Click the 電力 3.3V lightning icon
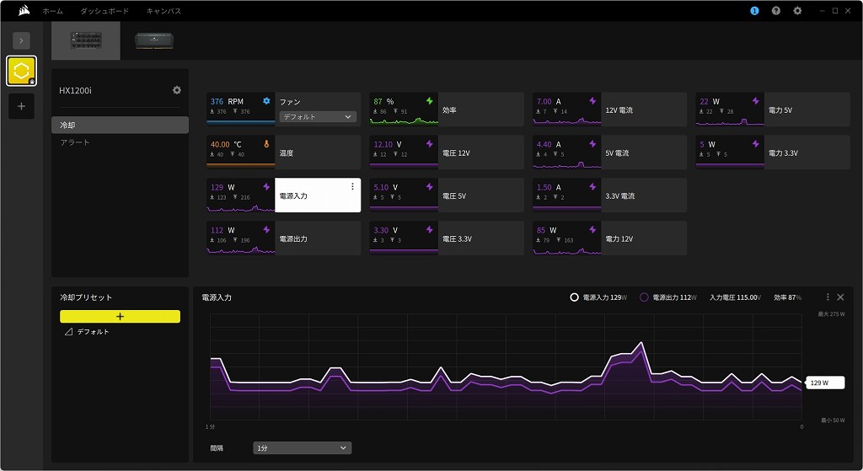 pos(756,143)
